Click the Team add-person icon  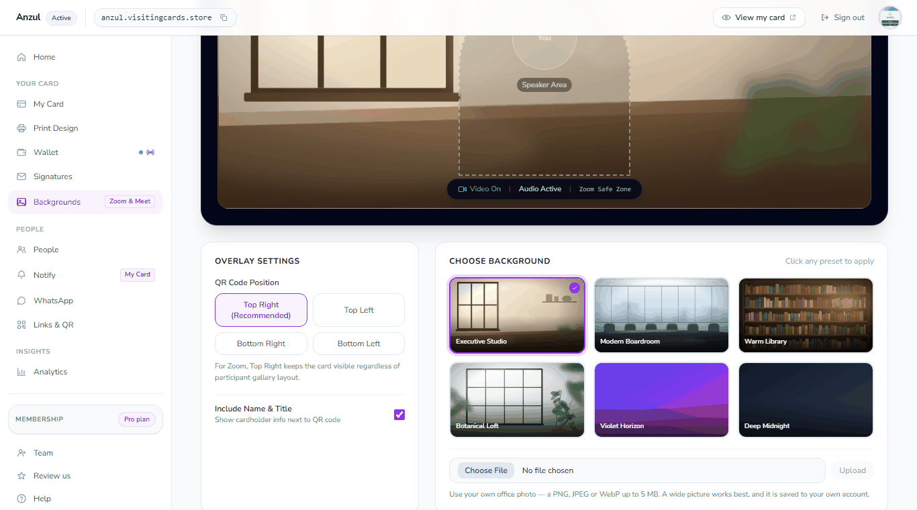(x=21, y=453)
